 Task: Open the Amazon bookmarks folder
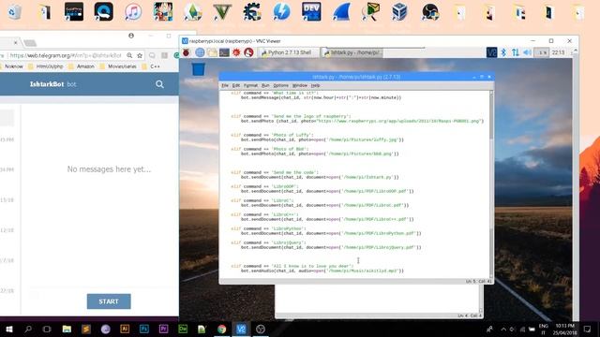click(x=82, y=66)
